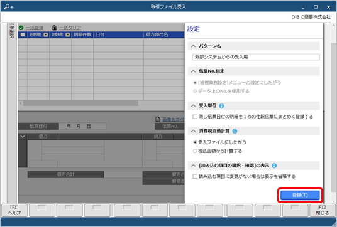Expand the chevron left of 借方 header
Viewport: 337px width, 227px height.
click(x=23, y=137)
